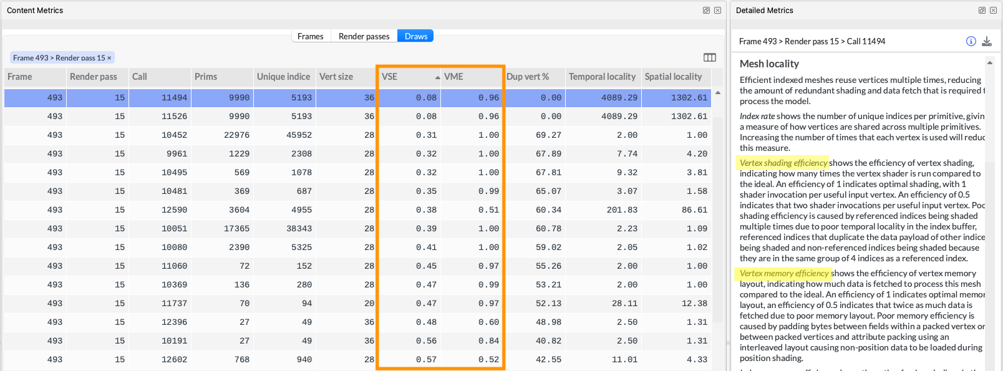
Task: Sort by the Spatial locality column header
Action: [x=676, y=77]
